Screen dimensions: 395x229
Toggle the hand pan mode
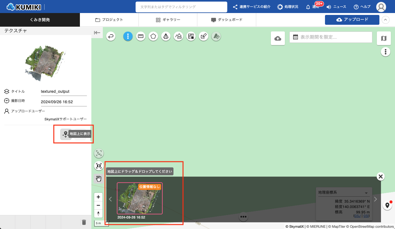(x=99, y=178)
